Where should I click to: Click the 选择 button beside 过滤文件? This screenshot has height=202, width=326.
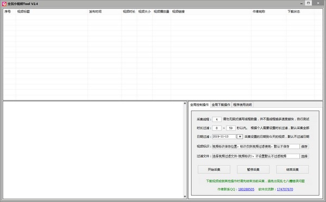tap(304, 156)
